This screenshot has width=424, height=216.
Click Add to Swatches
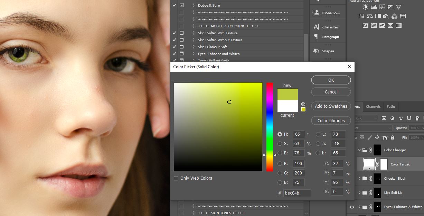click(x=331, y=106)
